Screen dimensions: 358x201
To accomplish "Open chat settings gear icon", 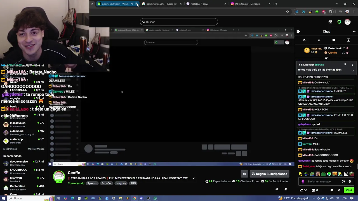I will coord(339,190).
